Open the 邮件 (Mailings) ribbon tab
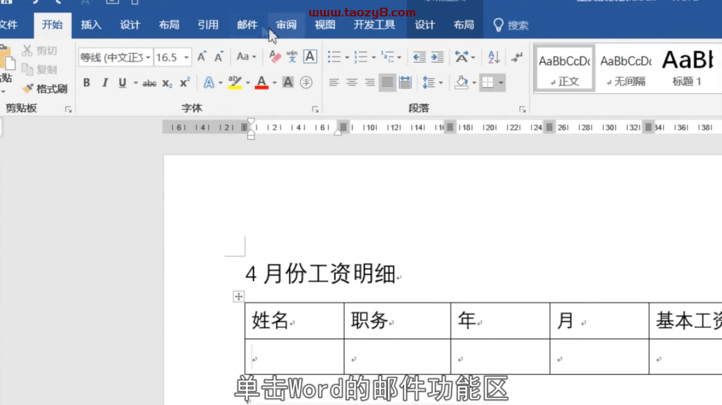The image size is (722, 405). [247, 25]
